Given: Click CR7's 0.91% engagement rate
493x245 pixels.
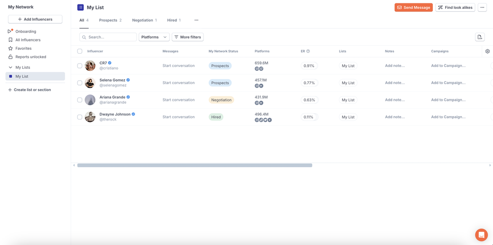Looking at the screenshot, I should (x=309, y=65).
